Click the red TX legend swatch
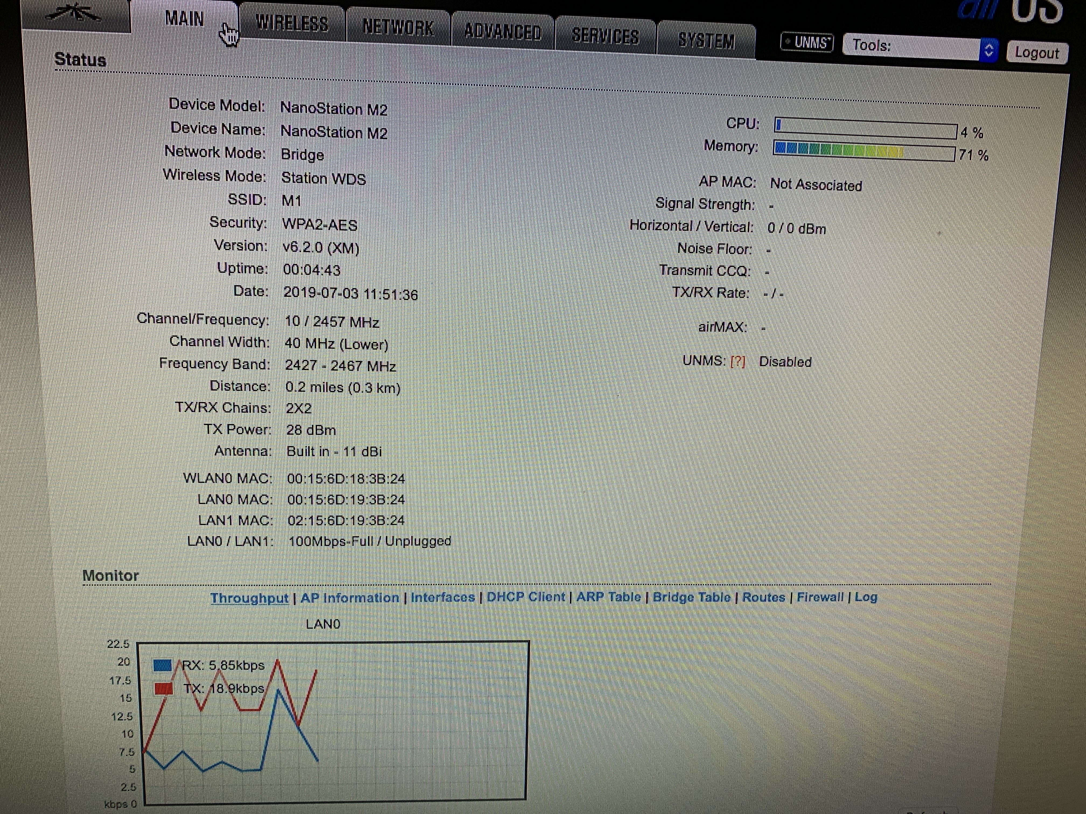This screenshot has height=814, width=1086. click(x=163, y=688)
